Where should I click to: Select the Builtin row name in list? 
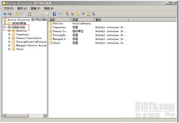pyautogui.click(x=58, y=23)
